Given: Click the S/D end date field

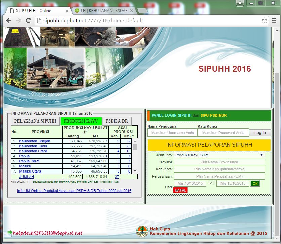Looking at the screenshot, I should [233, 183].
